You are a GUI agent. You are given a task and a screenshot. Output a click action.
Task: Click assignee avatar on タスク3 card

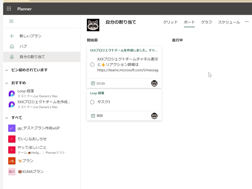coord(154,116)
